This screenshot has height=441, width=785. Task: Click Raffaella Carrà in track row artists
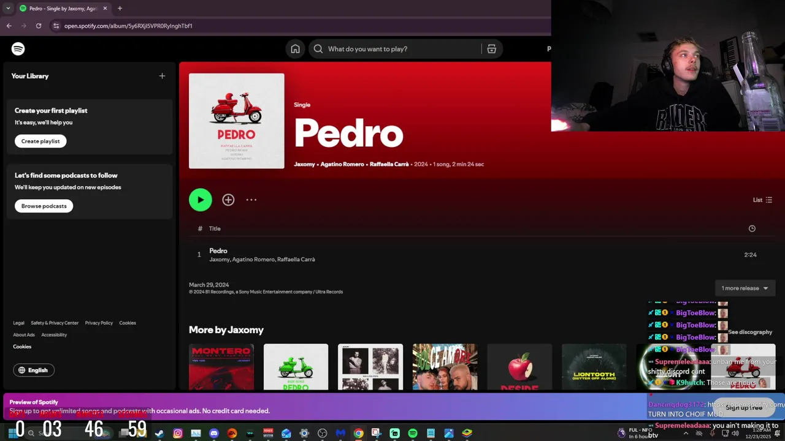[296, 259]
